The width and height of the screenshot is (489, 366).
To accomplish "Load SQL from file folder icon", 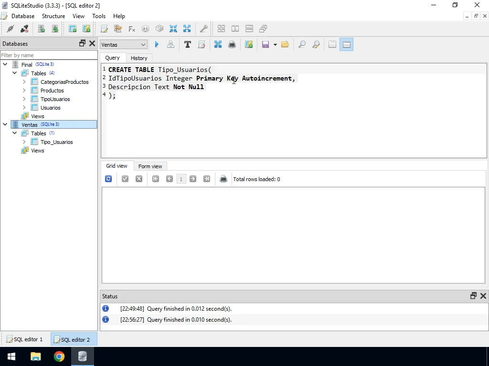I will point(285,44).
